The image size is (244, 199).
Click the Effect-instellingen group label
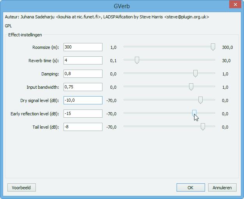(x=25, y=35)
